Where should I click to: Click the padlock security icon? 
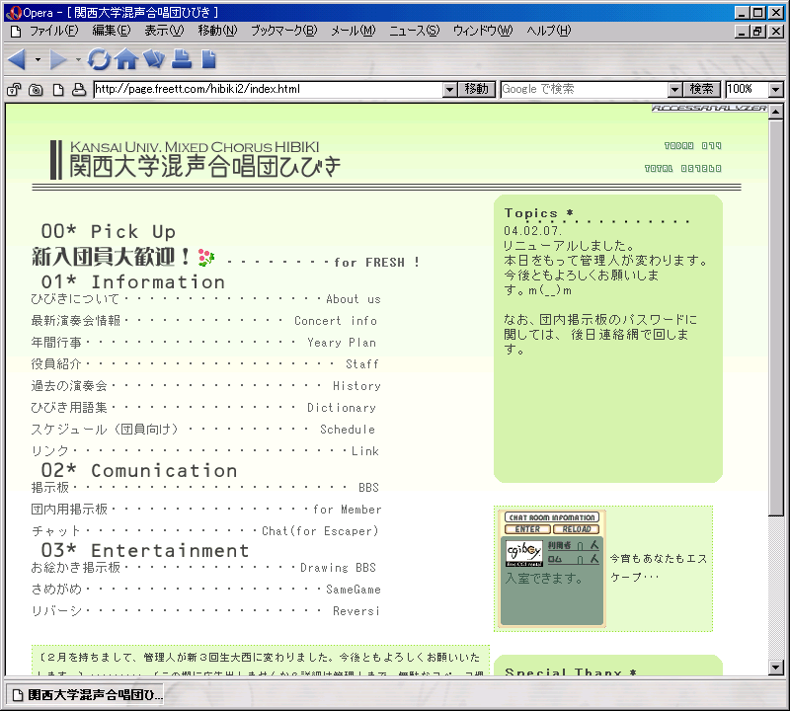point(14,90)
